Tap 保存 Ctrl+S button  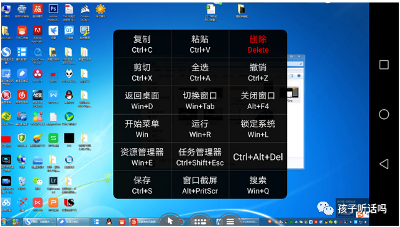(x=142, y=185)
